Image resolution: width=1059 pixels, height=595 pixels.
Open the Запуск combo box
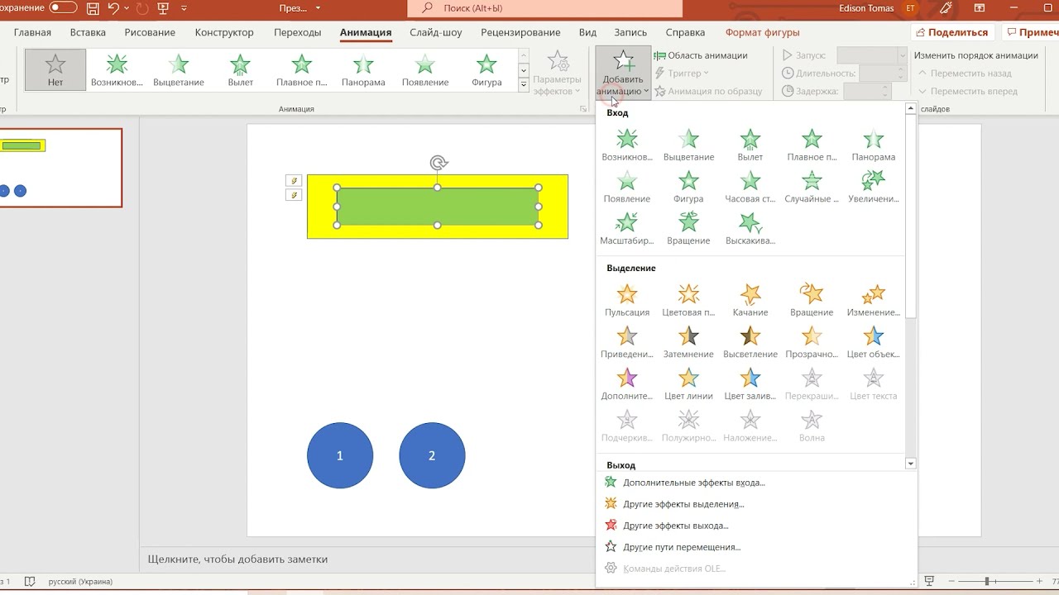tap(872, 55)
